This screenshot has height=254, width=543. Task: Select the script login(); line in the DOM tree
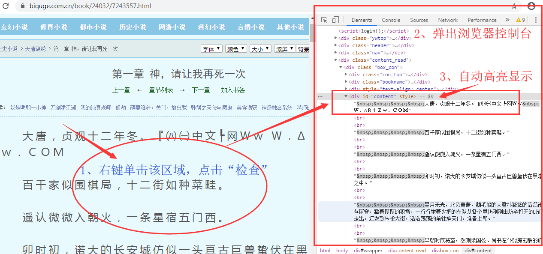coord(374,31)
